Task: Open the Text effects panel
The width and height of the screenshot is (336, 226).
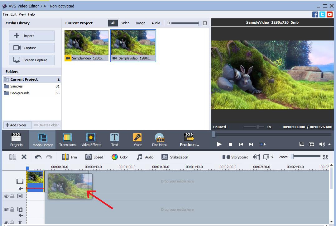Action: [x=115, y=140]
